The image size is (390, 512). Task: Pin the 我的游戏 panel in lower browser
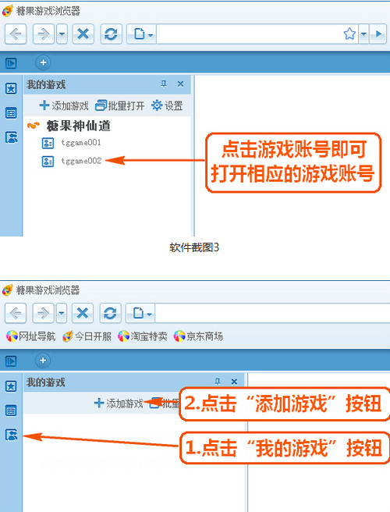click(x=218, y=382)
